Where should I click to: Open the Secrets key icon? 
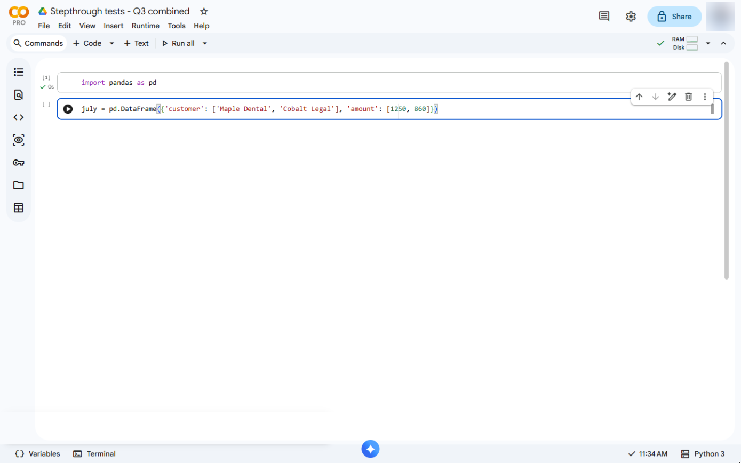tap(19, 163)
